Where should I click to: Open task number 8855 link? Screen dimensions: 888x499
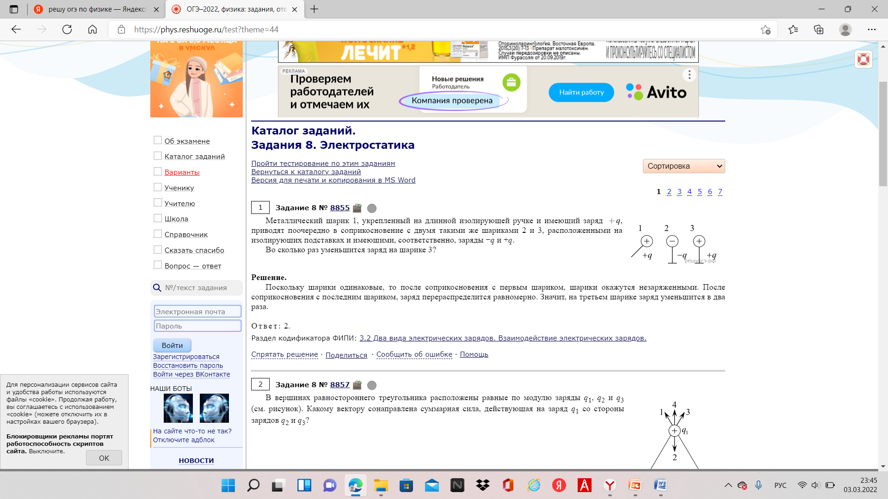click(340, 208)
